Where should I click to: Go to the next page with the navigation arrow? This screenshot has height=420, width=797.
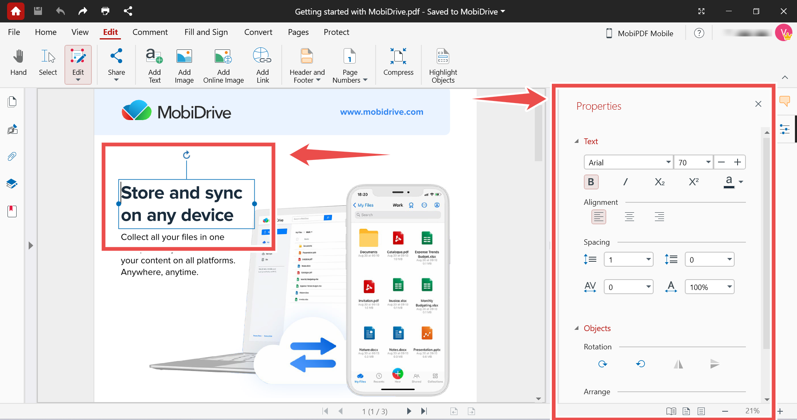click(x=409, y=411)
